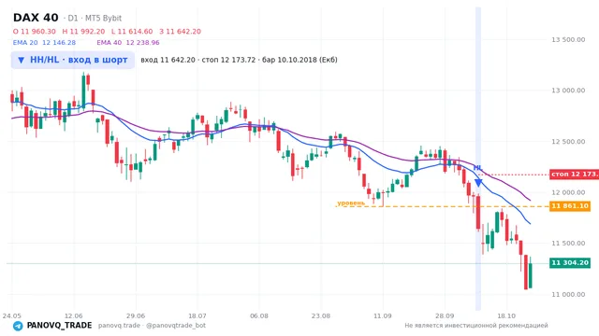This screenshot has height=336, width=599.
Task: Click the 24.05 date axis label
Action: pos(12,315)
